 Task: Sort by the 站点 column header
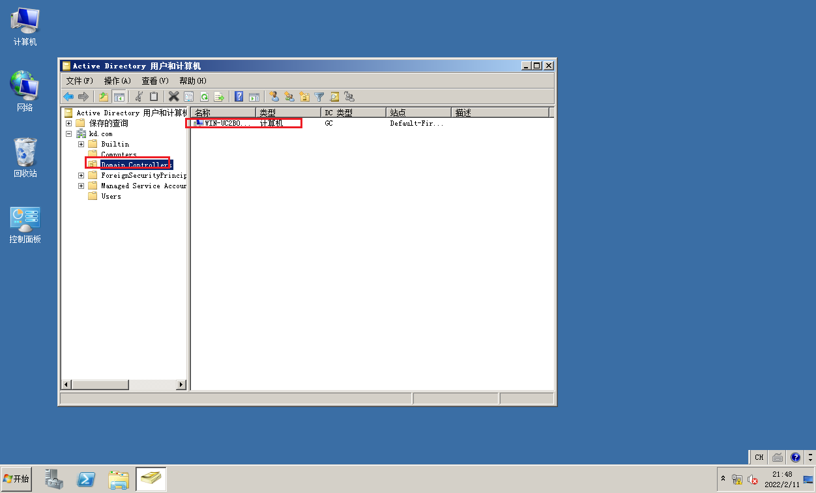pyautogui.click(x=418, y=113)
